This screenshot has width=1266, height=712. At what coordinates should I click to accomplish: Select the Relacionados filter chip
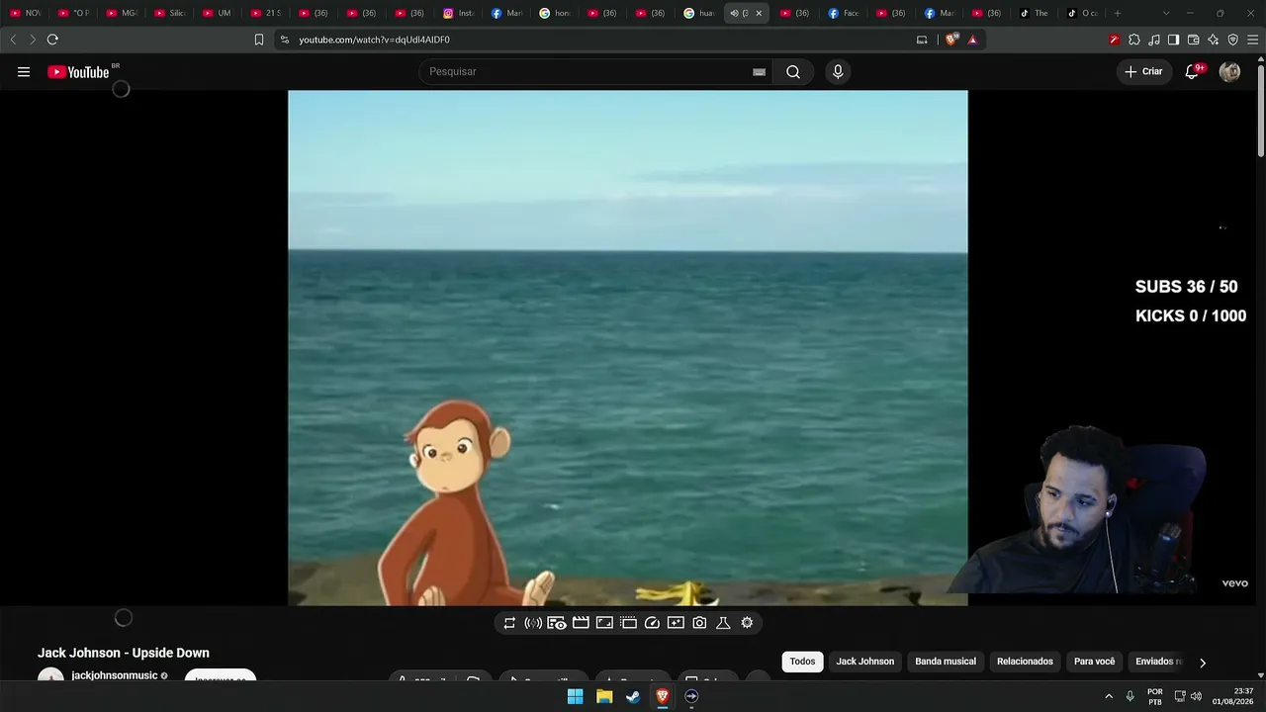click(1025, 662)
